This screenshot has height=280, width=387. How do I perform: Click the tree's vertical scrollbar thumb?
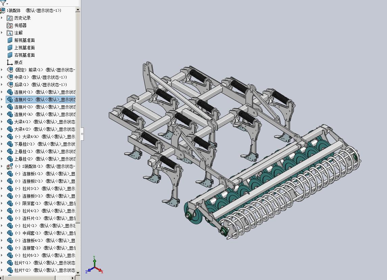[78, 117]
